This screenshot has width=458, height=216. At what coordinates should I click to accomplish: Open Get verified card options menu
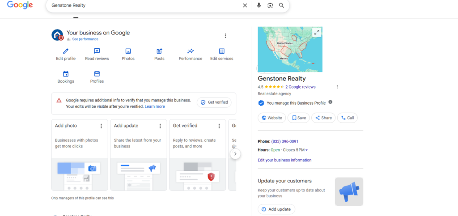(x=219, y=126)
